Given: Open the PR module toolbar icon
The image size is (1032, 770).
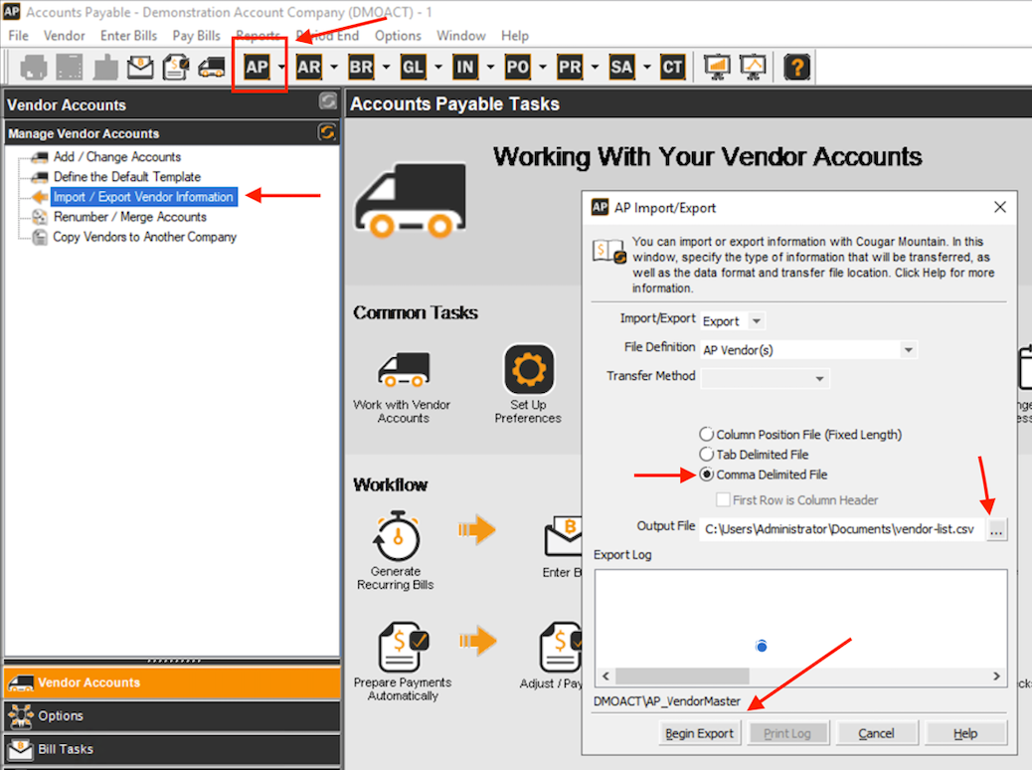Looking at the screenshot, I should click(570, 67).
